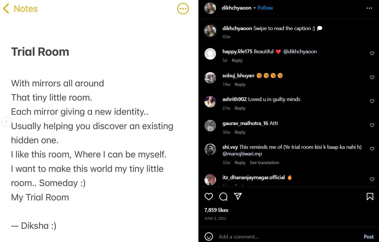This screenshot has width=379, height=242.
Task: Open dikhchyaoon's profile picture
Action: click(210, 8)
